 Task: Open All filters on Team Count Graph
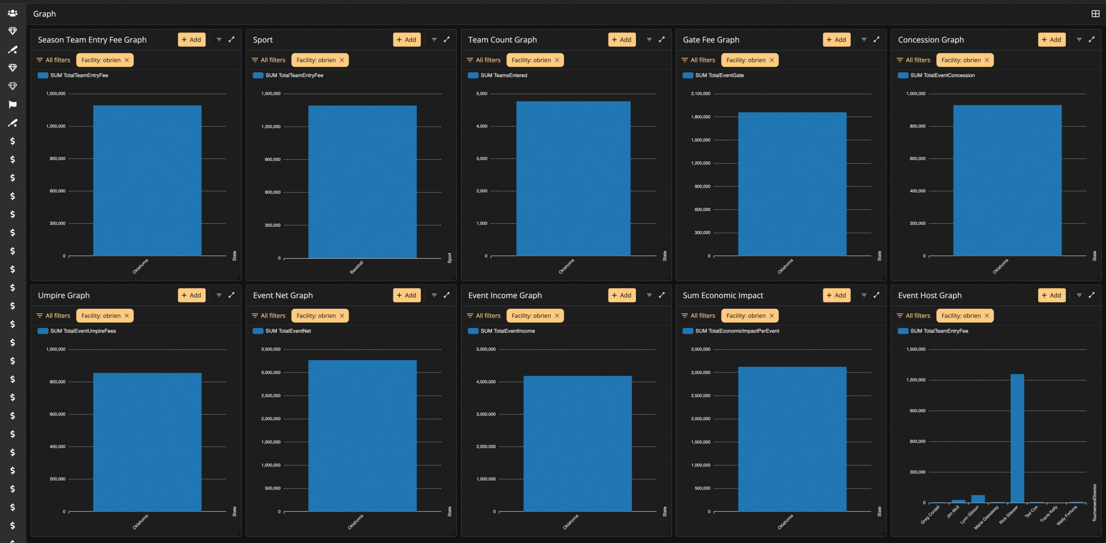coord(483,60)
